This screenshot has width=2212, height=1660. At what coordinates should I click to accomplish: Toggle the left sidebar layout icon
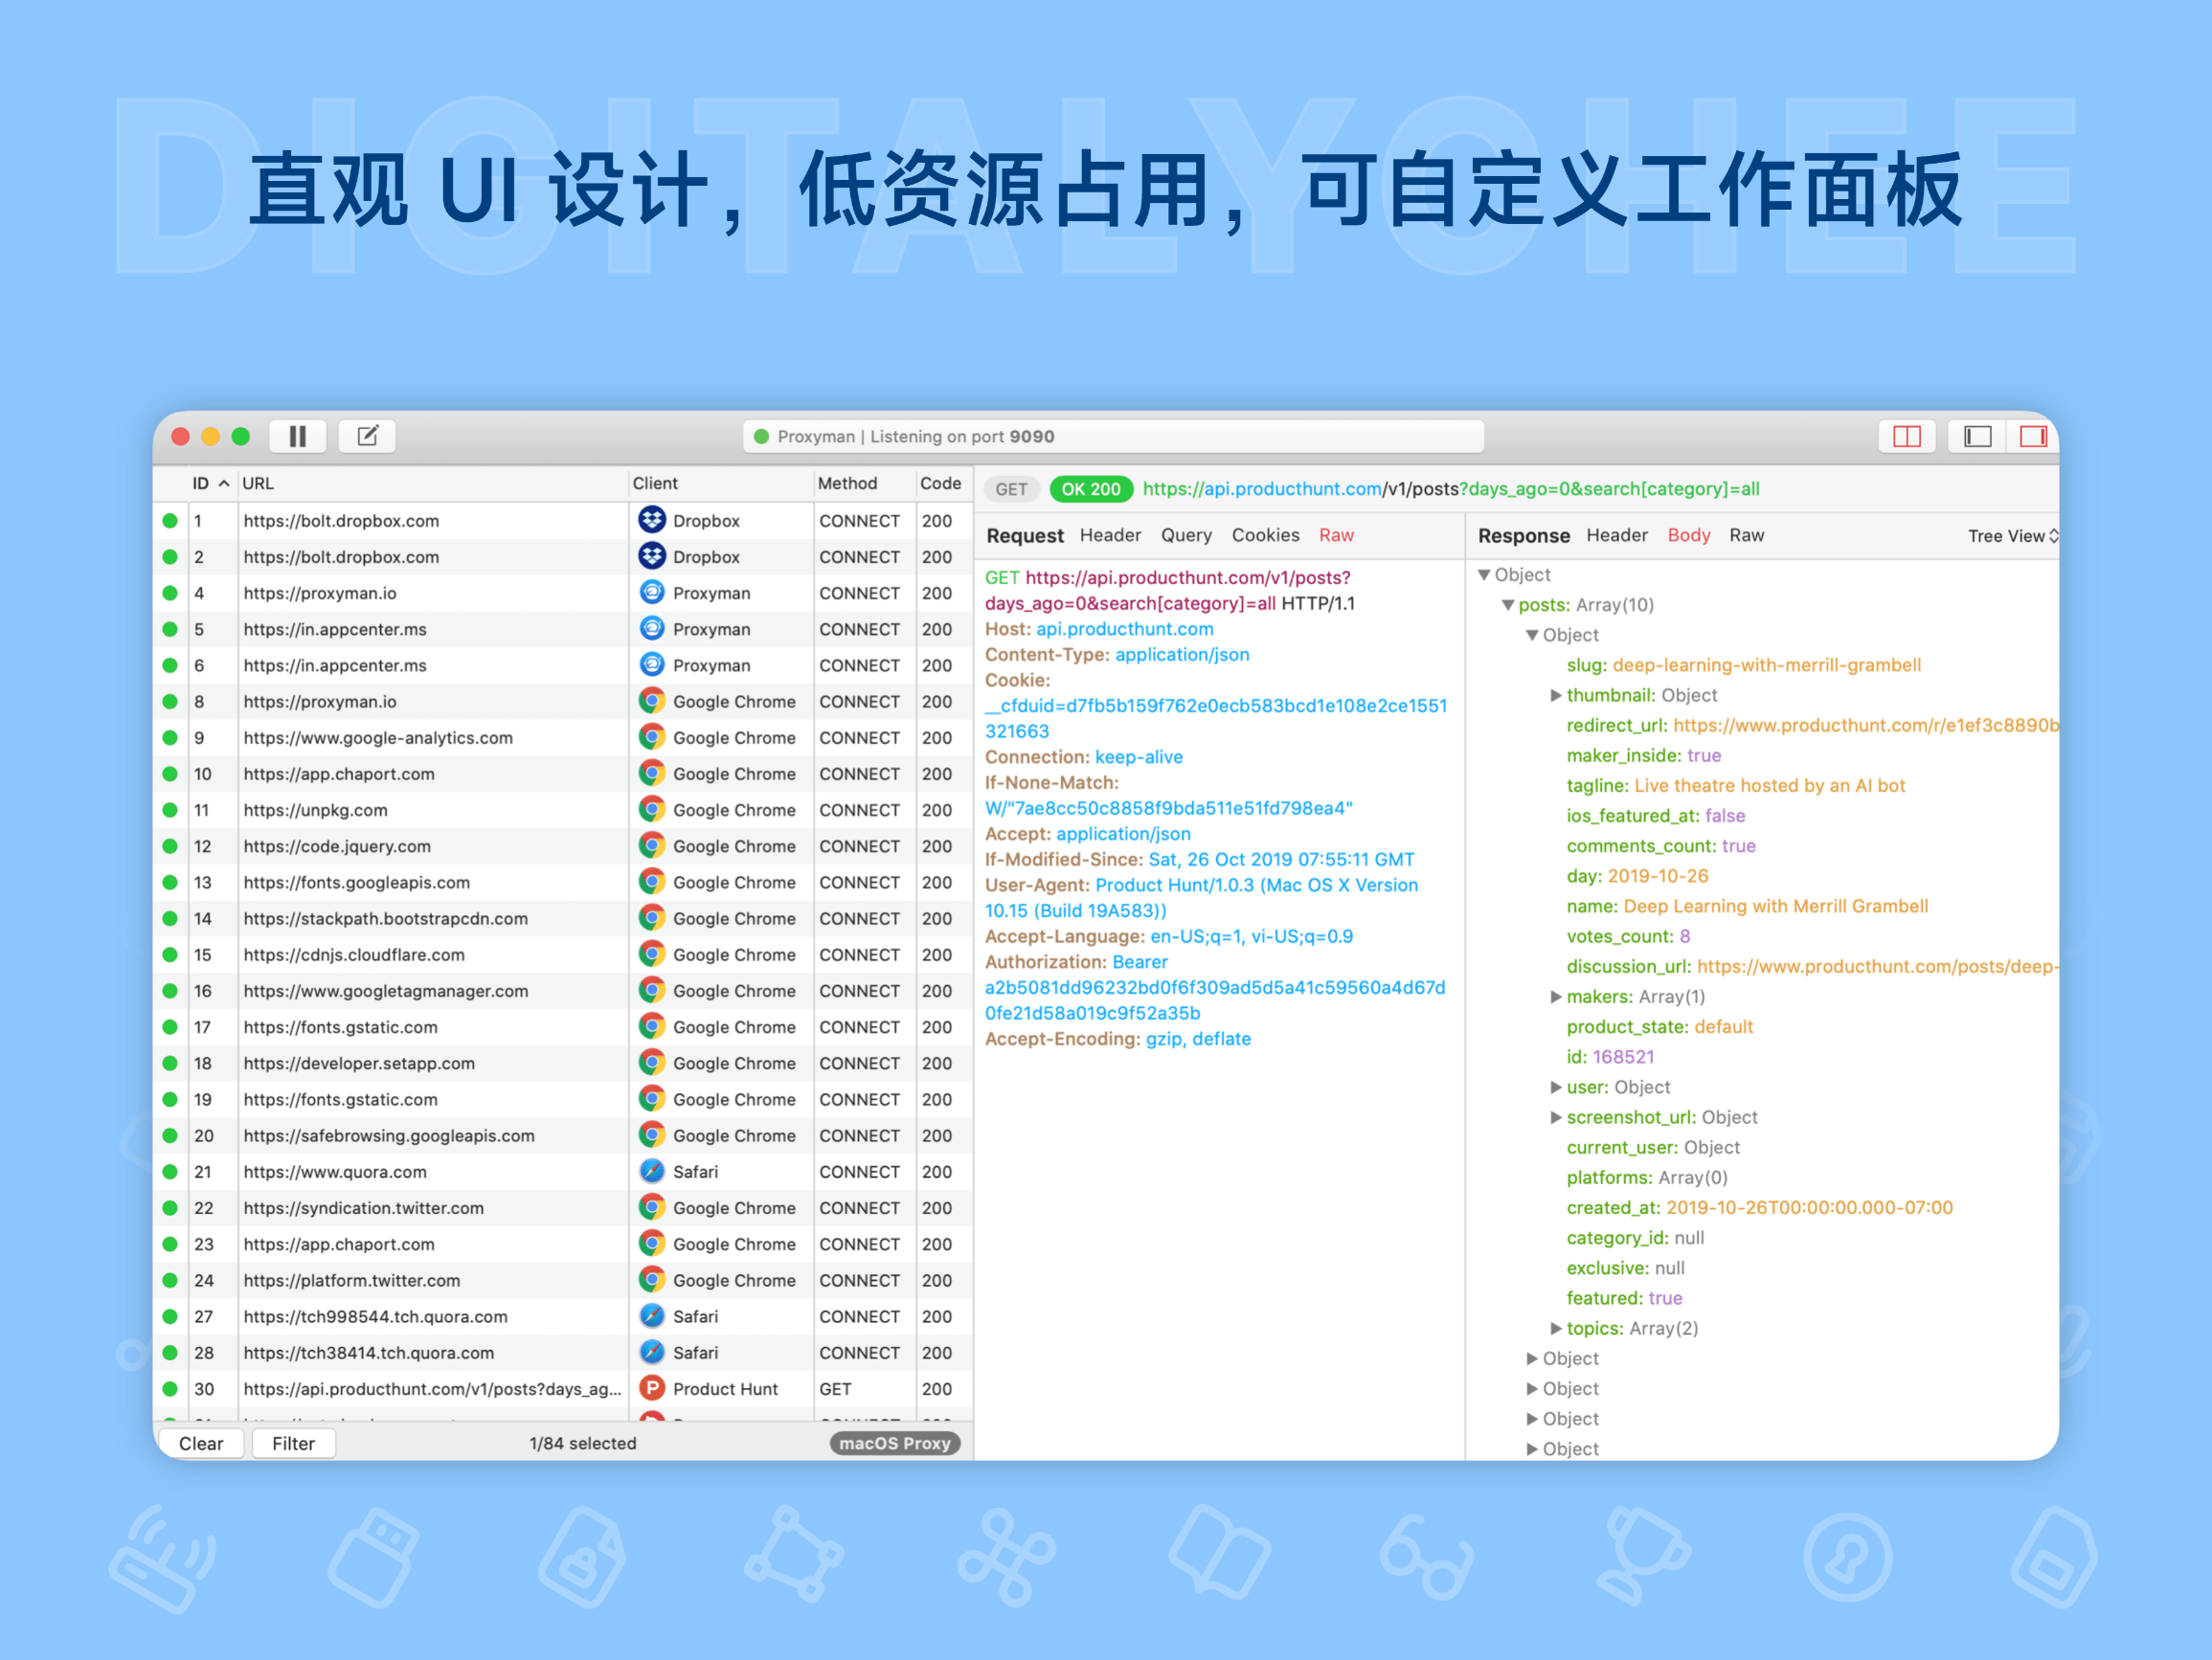point(1974,436)
